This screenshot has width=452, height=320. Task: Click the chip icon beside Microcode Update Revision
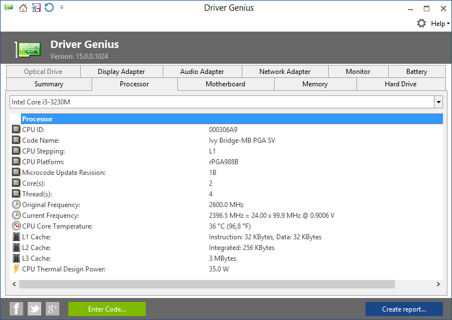pos(16,172)
